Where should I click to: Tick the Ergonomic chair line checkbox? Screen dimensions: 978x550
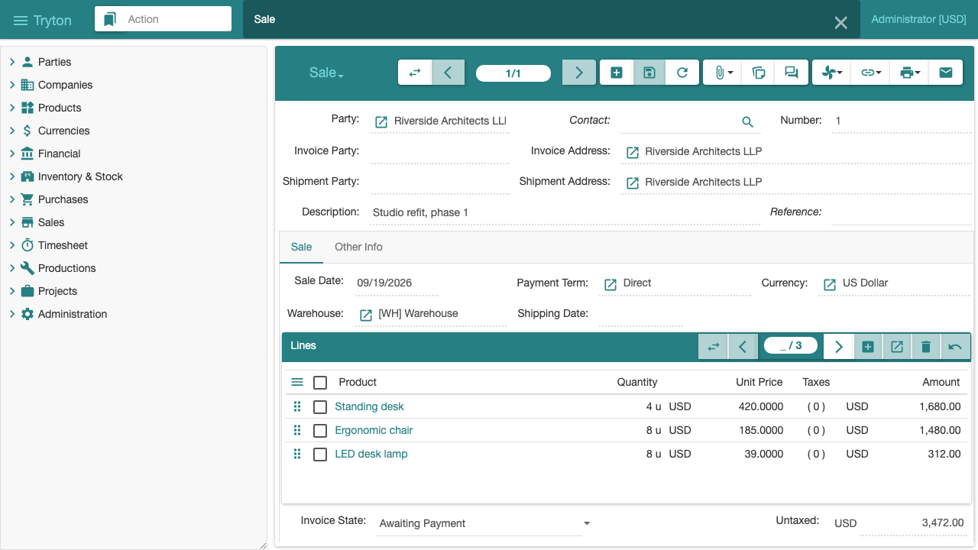click(x=320, y=431)
